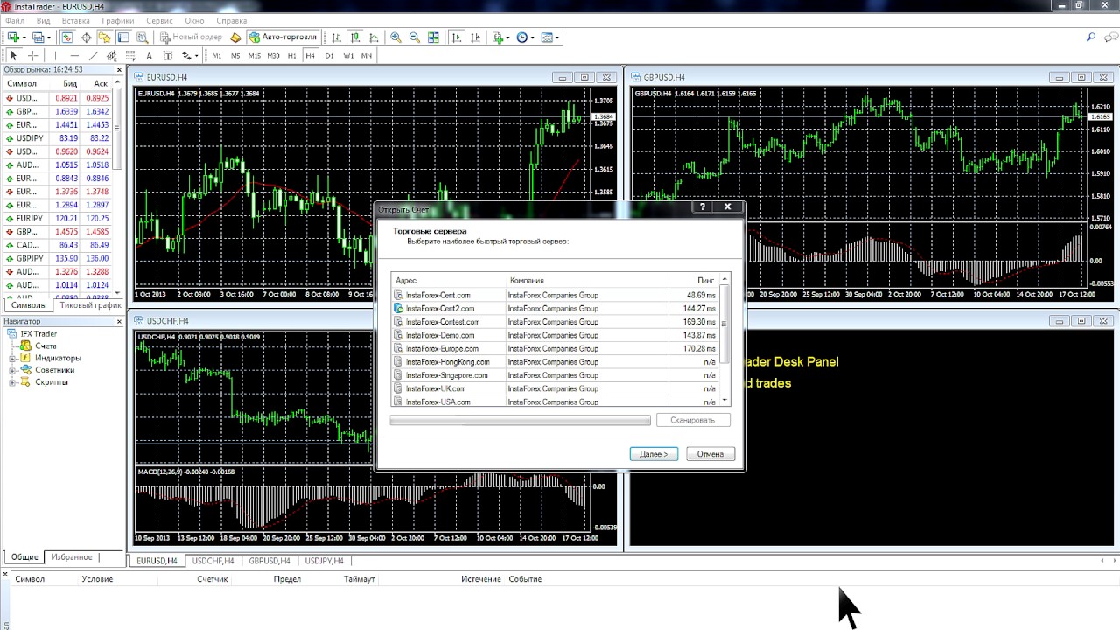Toggle the Terminal panel icon
Screen dimensions: 1120x630
[123, 38]
